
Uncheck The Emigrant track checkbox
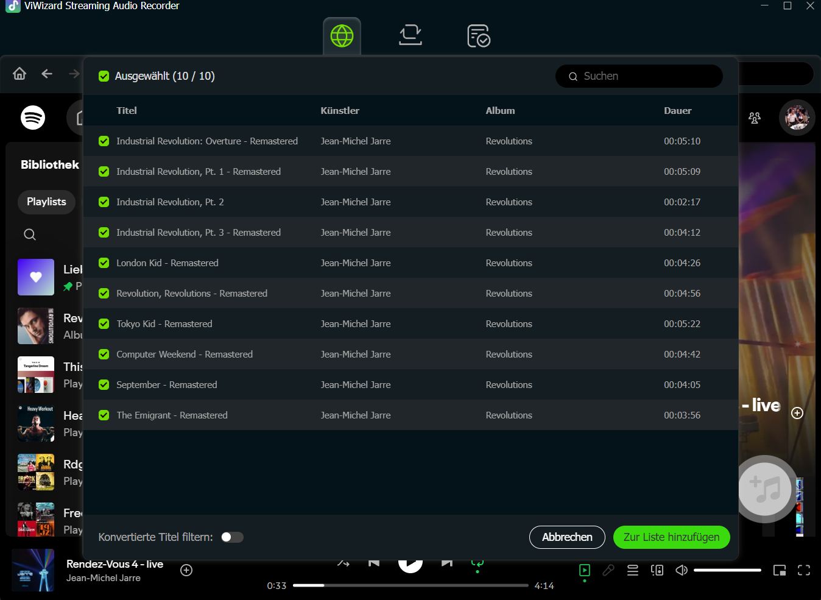pos(104,415)
